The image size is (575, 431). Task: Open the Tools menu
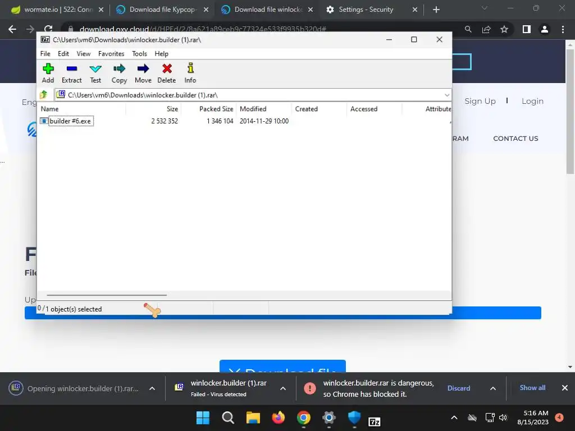[139, 53]
